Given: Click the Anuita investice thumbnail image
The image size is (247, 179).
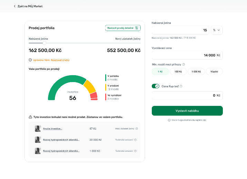Looking at the screenshot, I should pos(38,129).
